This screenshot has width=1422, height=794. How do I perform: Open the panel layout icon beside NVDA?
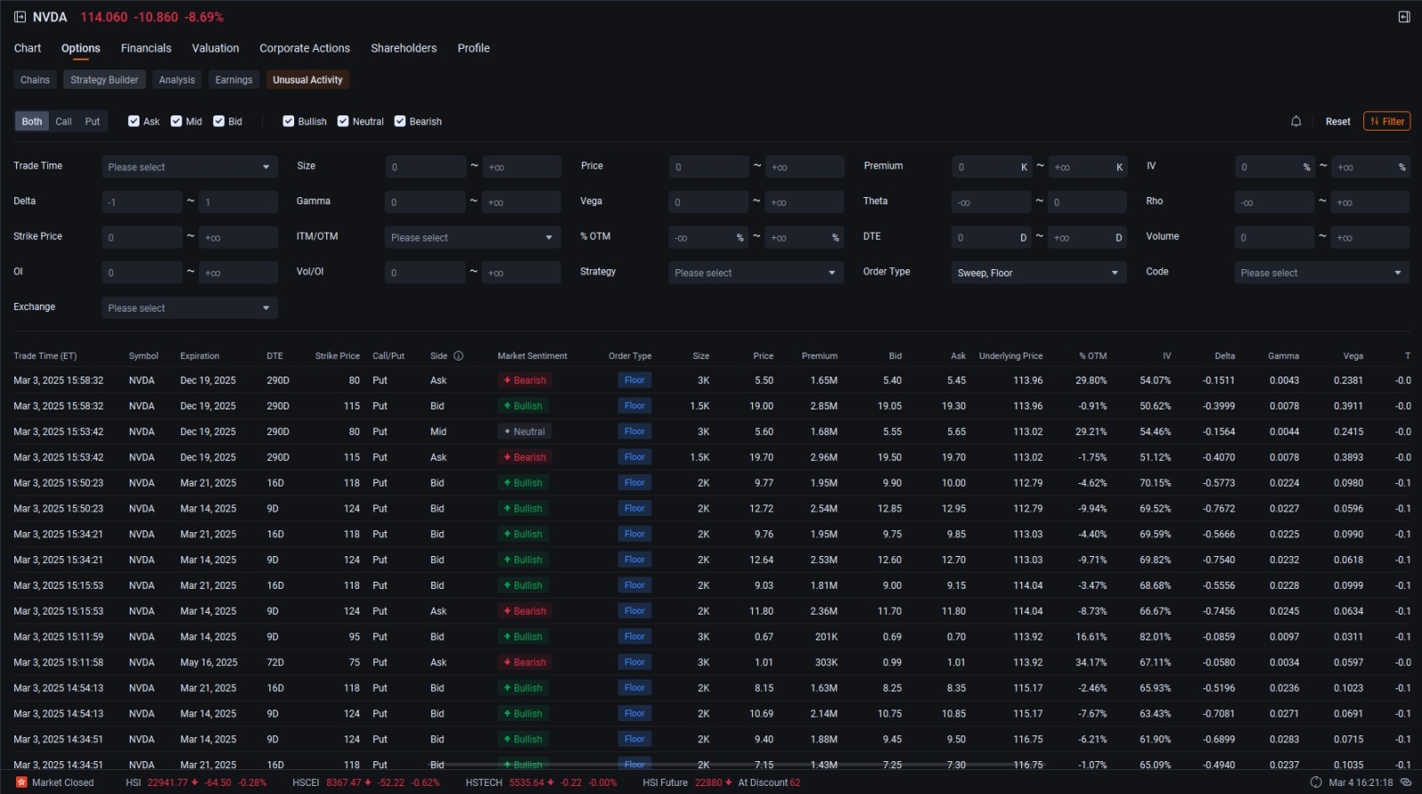(20, 17)
